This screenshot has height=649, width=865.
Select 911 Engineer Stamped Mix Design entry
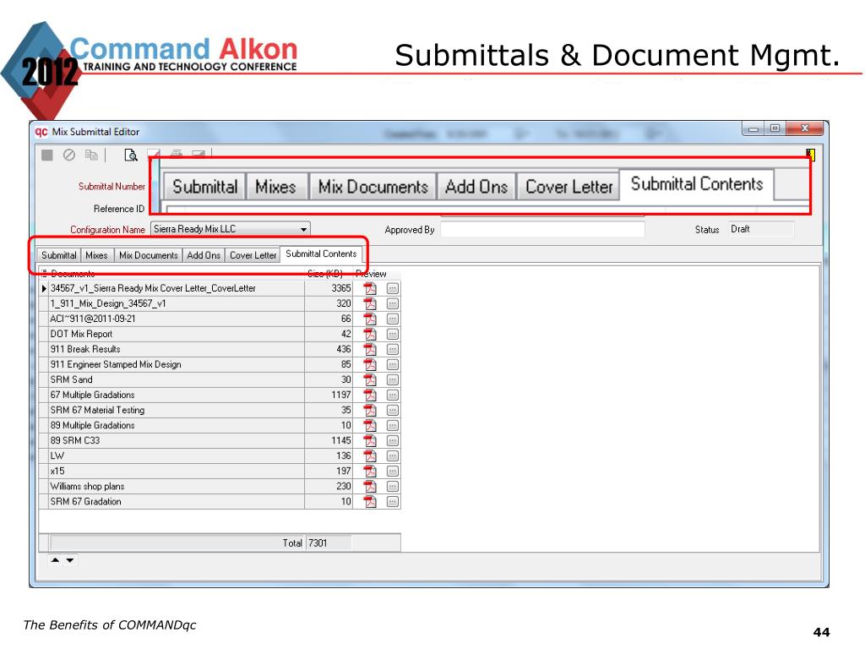coord(177,364)
